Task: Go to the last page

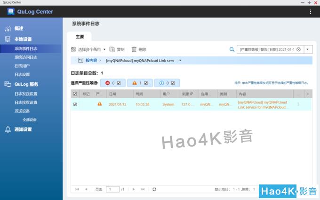Action: click(x=143, y=189)
